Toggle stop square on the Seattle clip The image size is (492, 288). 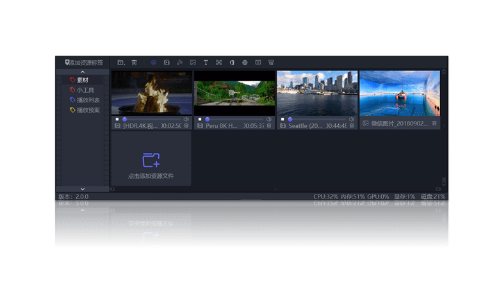(x=282, y=119)
